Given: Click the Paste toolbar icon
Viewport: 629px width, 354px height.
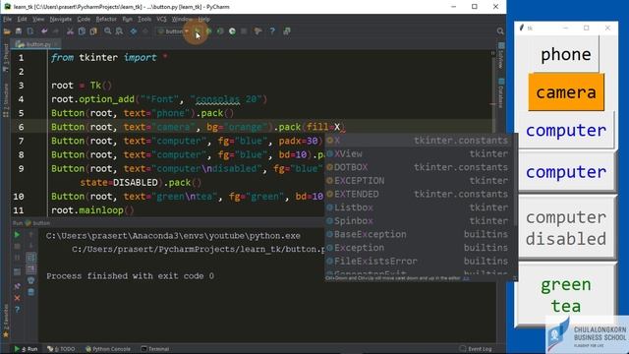Looking at the screenshot, I should (x=93, y=31).
